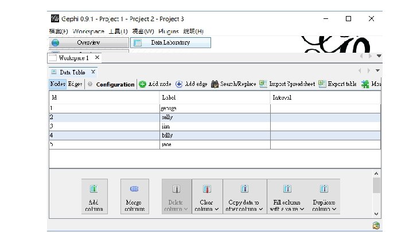Open the Plugins menu
413x232 pixels.
click(169, 32)
